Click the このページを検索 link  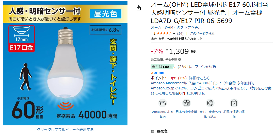(x=202, y=33)
